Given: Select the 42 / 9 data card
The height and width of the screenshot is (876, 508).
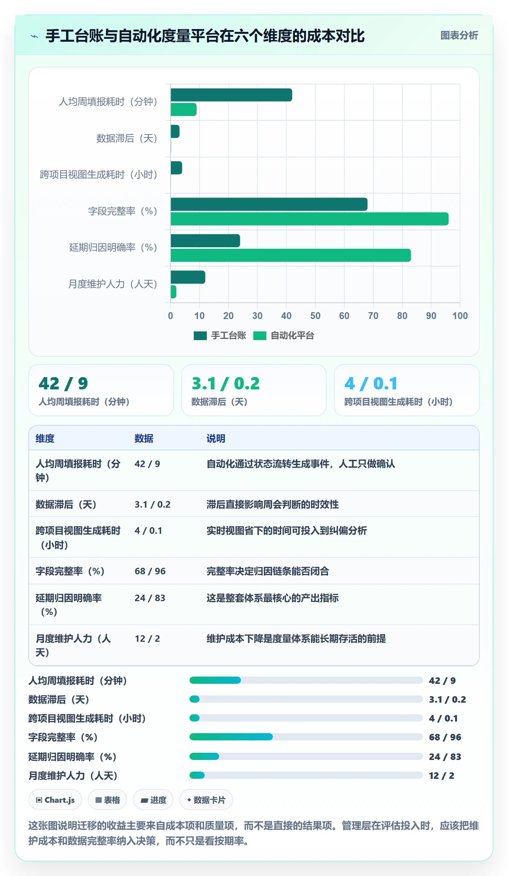Looking at the screenshot, I should (x=101, y=390).
